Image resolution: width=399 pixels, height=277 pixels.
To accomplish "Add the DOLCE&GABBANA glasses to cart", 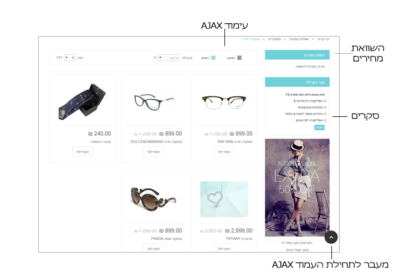I will point(154,152).
